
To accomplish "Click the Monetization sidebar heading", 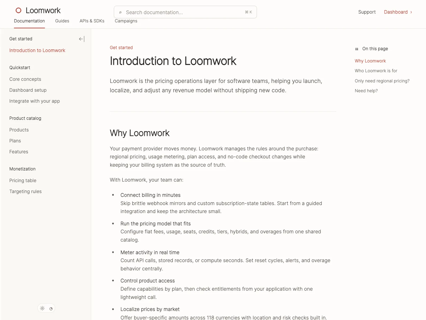I will point(22,169).
